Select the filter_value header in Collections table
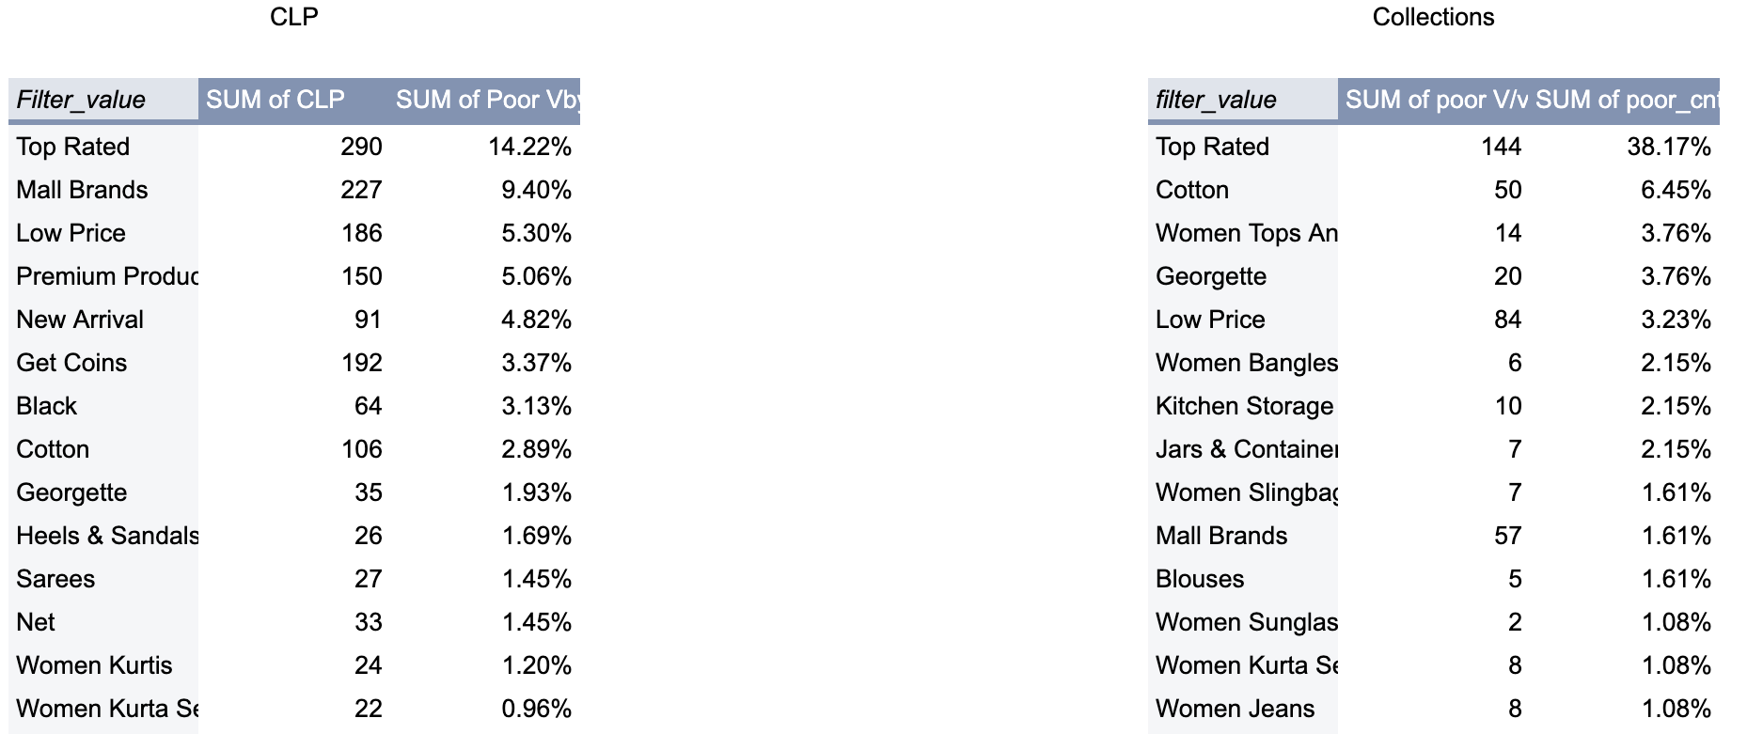 [x=1216, y=100]
